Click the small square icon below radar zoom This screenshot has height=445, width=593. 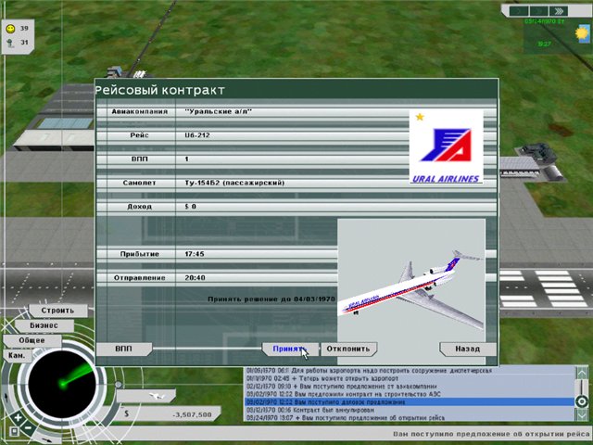click(15, 432)
